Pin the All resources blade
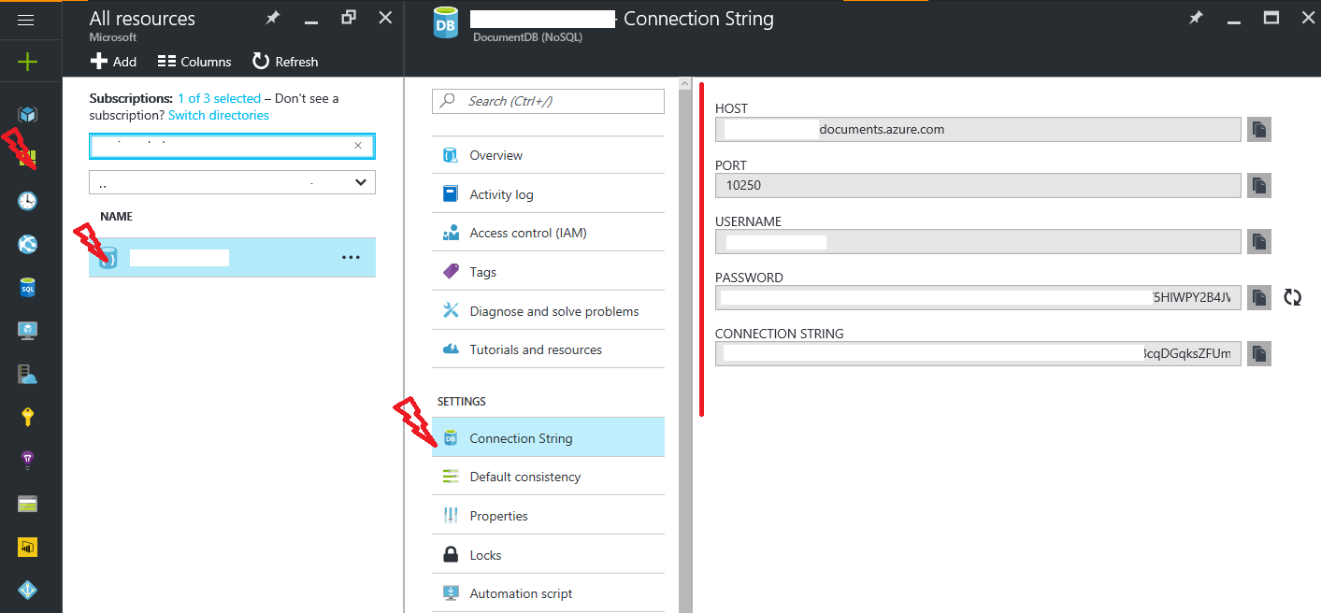This screenshot has height=613, width=1321. tap(272, 18)
